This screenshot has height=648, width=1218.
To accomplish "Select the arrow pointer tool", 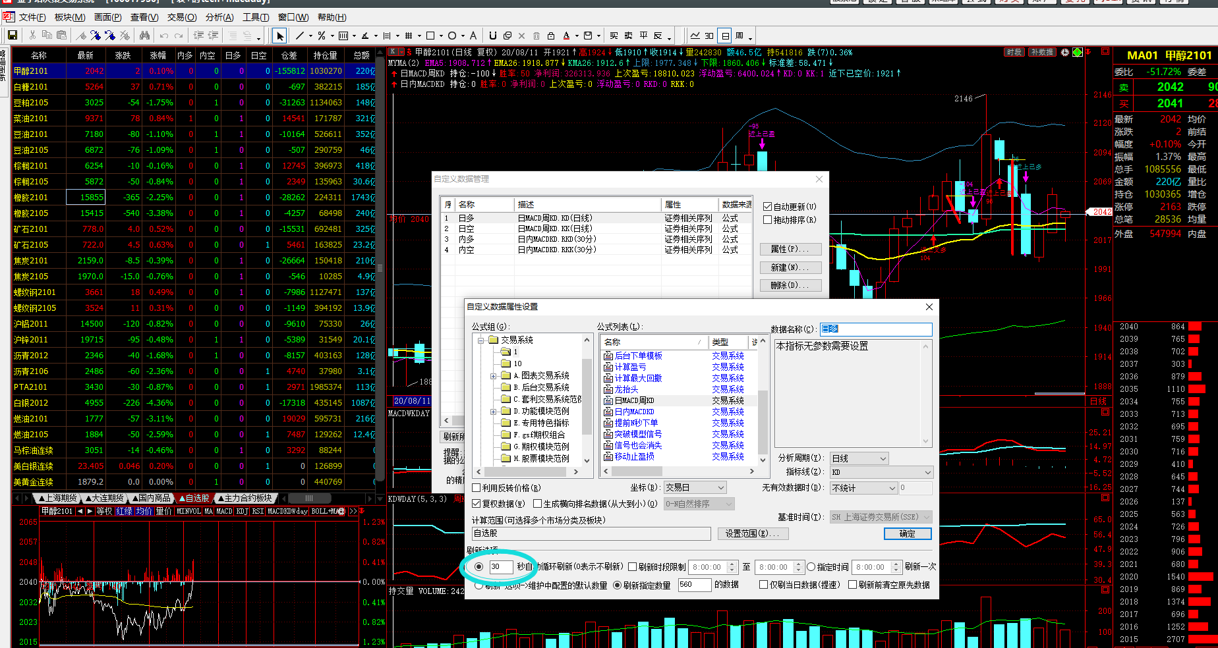I will pos(280,36).
